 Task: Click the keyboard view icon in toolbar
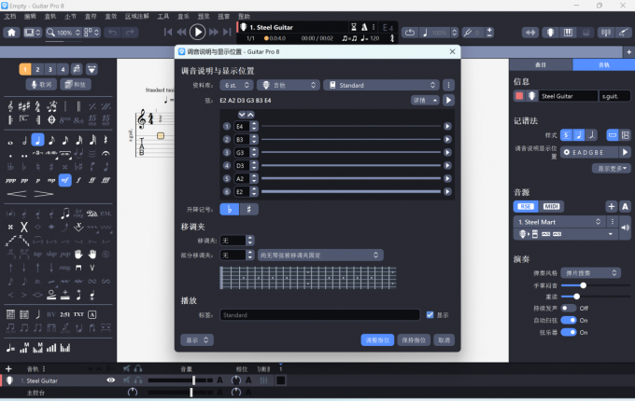click(568, 33)
